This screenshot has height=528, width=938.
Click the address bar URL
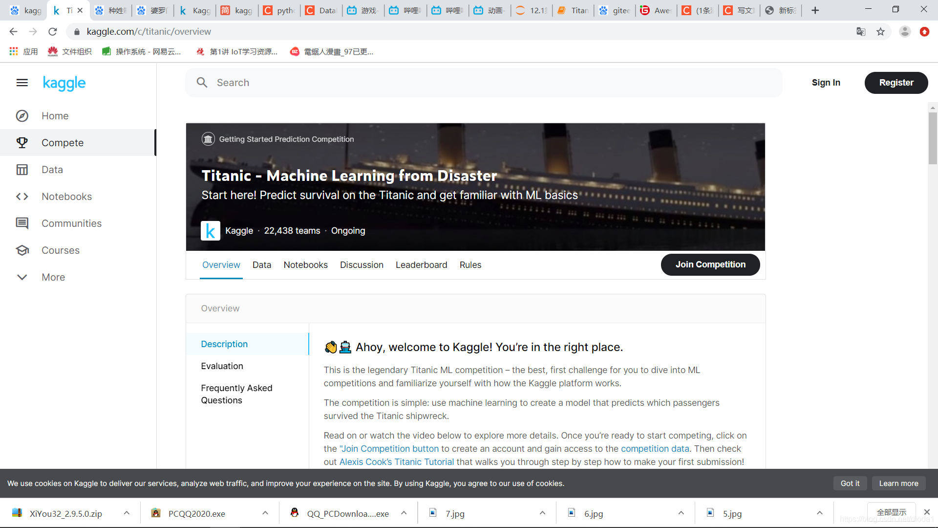[x=149, y=32]
